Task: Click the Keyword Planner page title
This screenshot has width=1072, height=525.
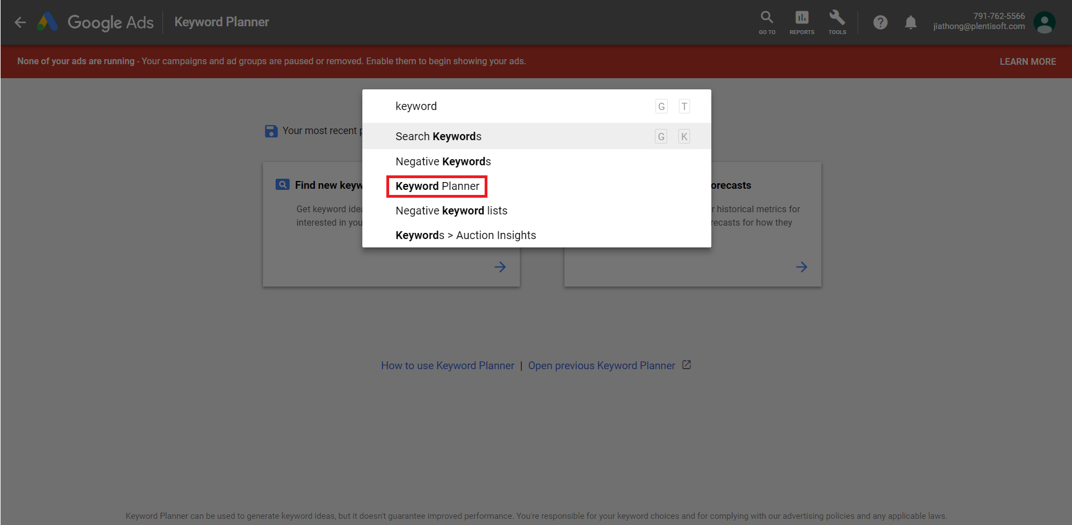Action: pyautogui.click(x=222, y=22)
